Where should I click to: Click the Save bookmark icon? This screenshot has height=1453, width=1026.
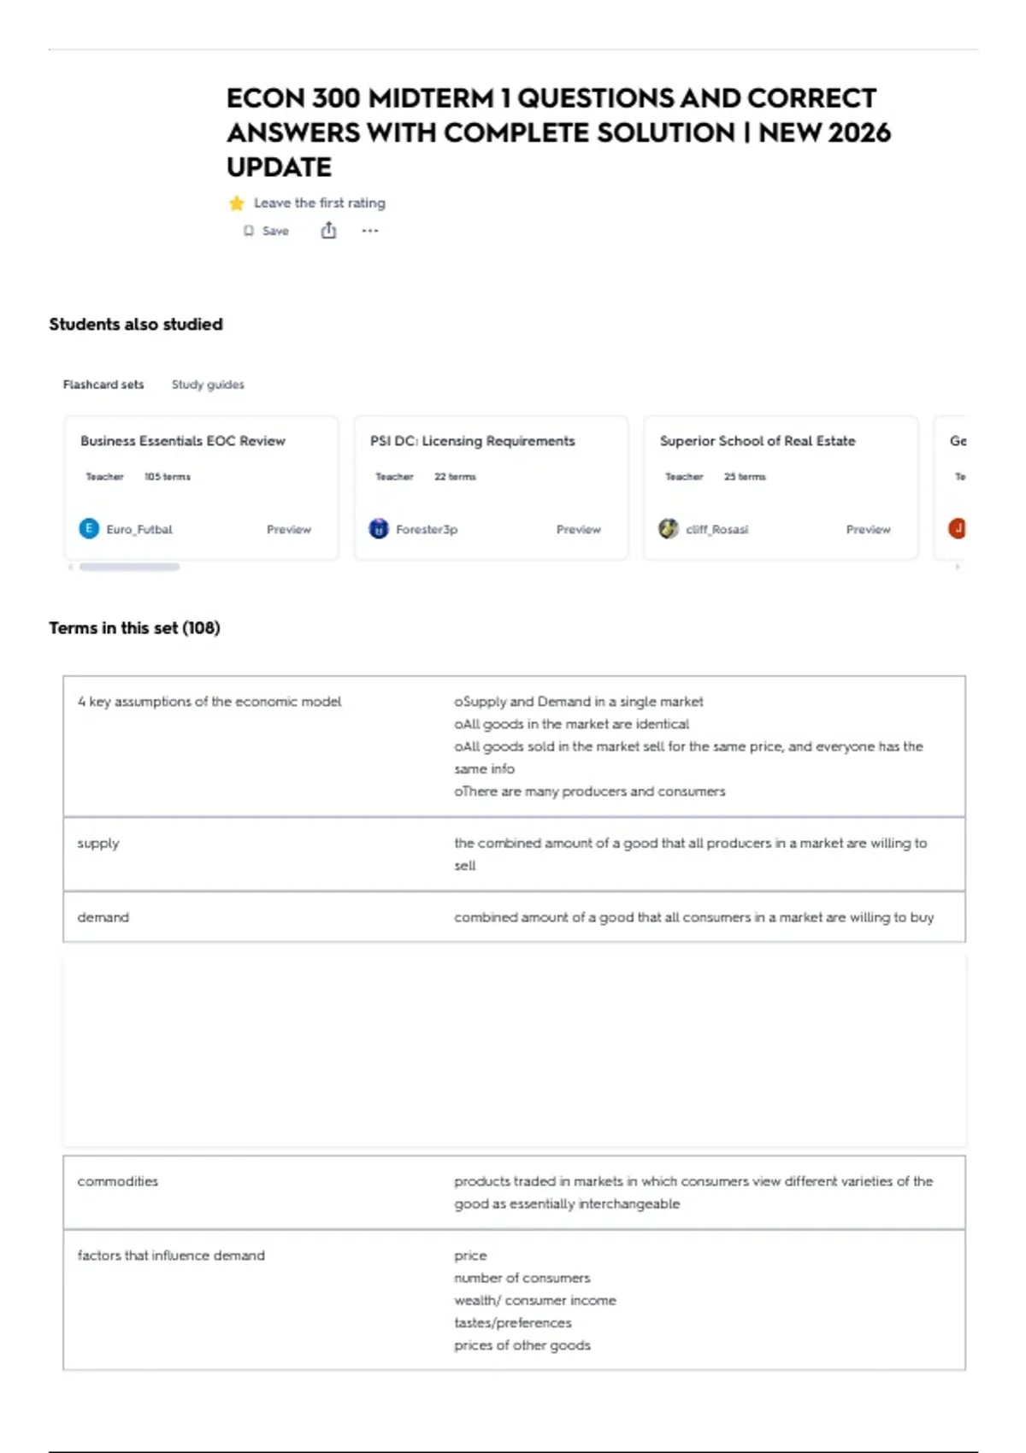coord(249,231)
